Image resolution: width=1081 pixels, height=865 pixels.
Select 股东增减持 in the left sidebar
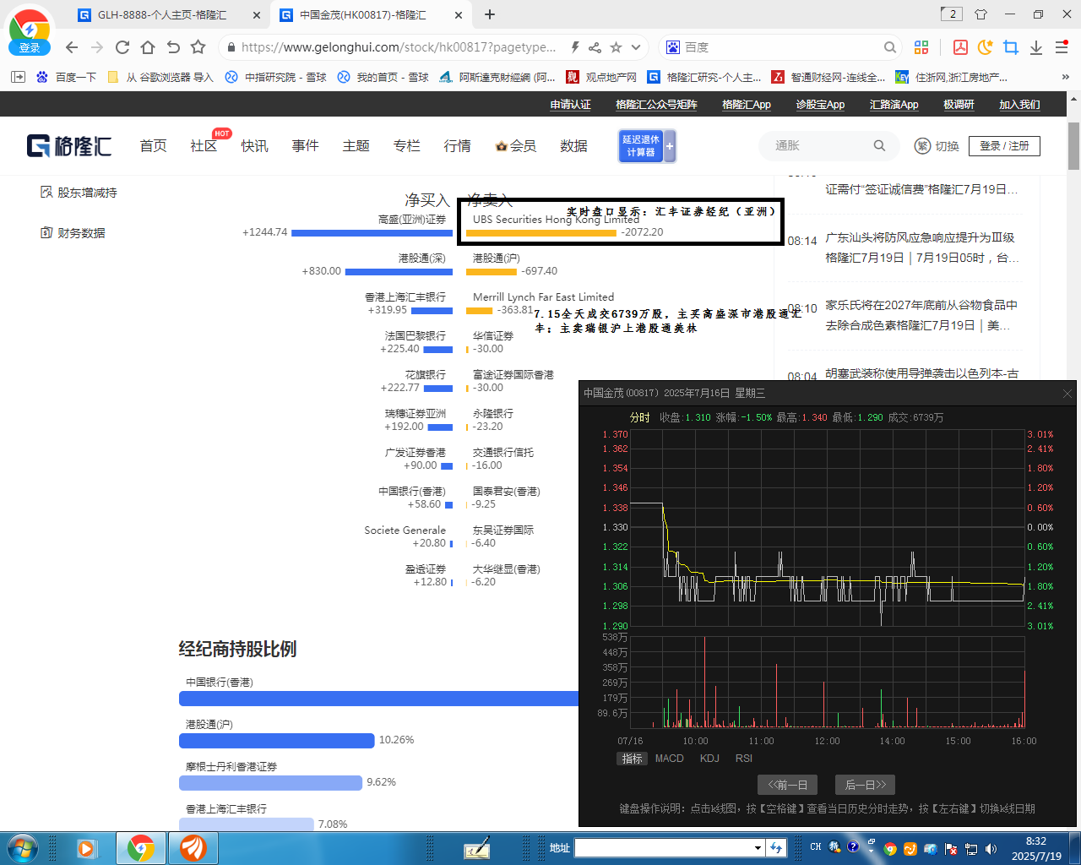(x=79, y=193)
